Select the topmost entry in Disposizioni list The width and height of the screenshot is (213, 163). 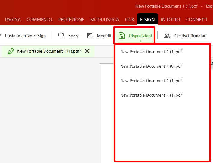coord(151,52)
